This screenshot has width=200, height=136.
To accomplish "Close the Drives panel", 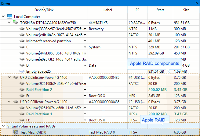I will pyautogui.click(x=197, y=3).
